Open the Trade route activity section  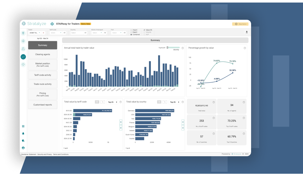[x=43, y=84]
